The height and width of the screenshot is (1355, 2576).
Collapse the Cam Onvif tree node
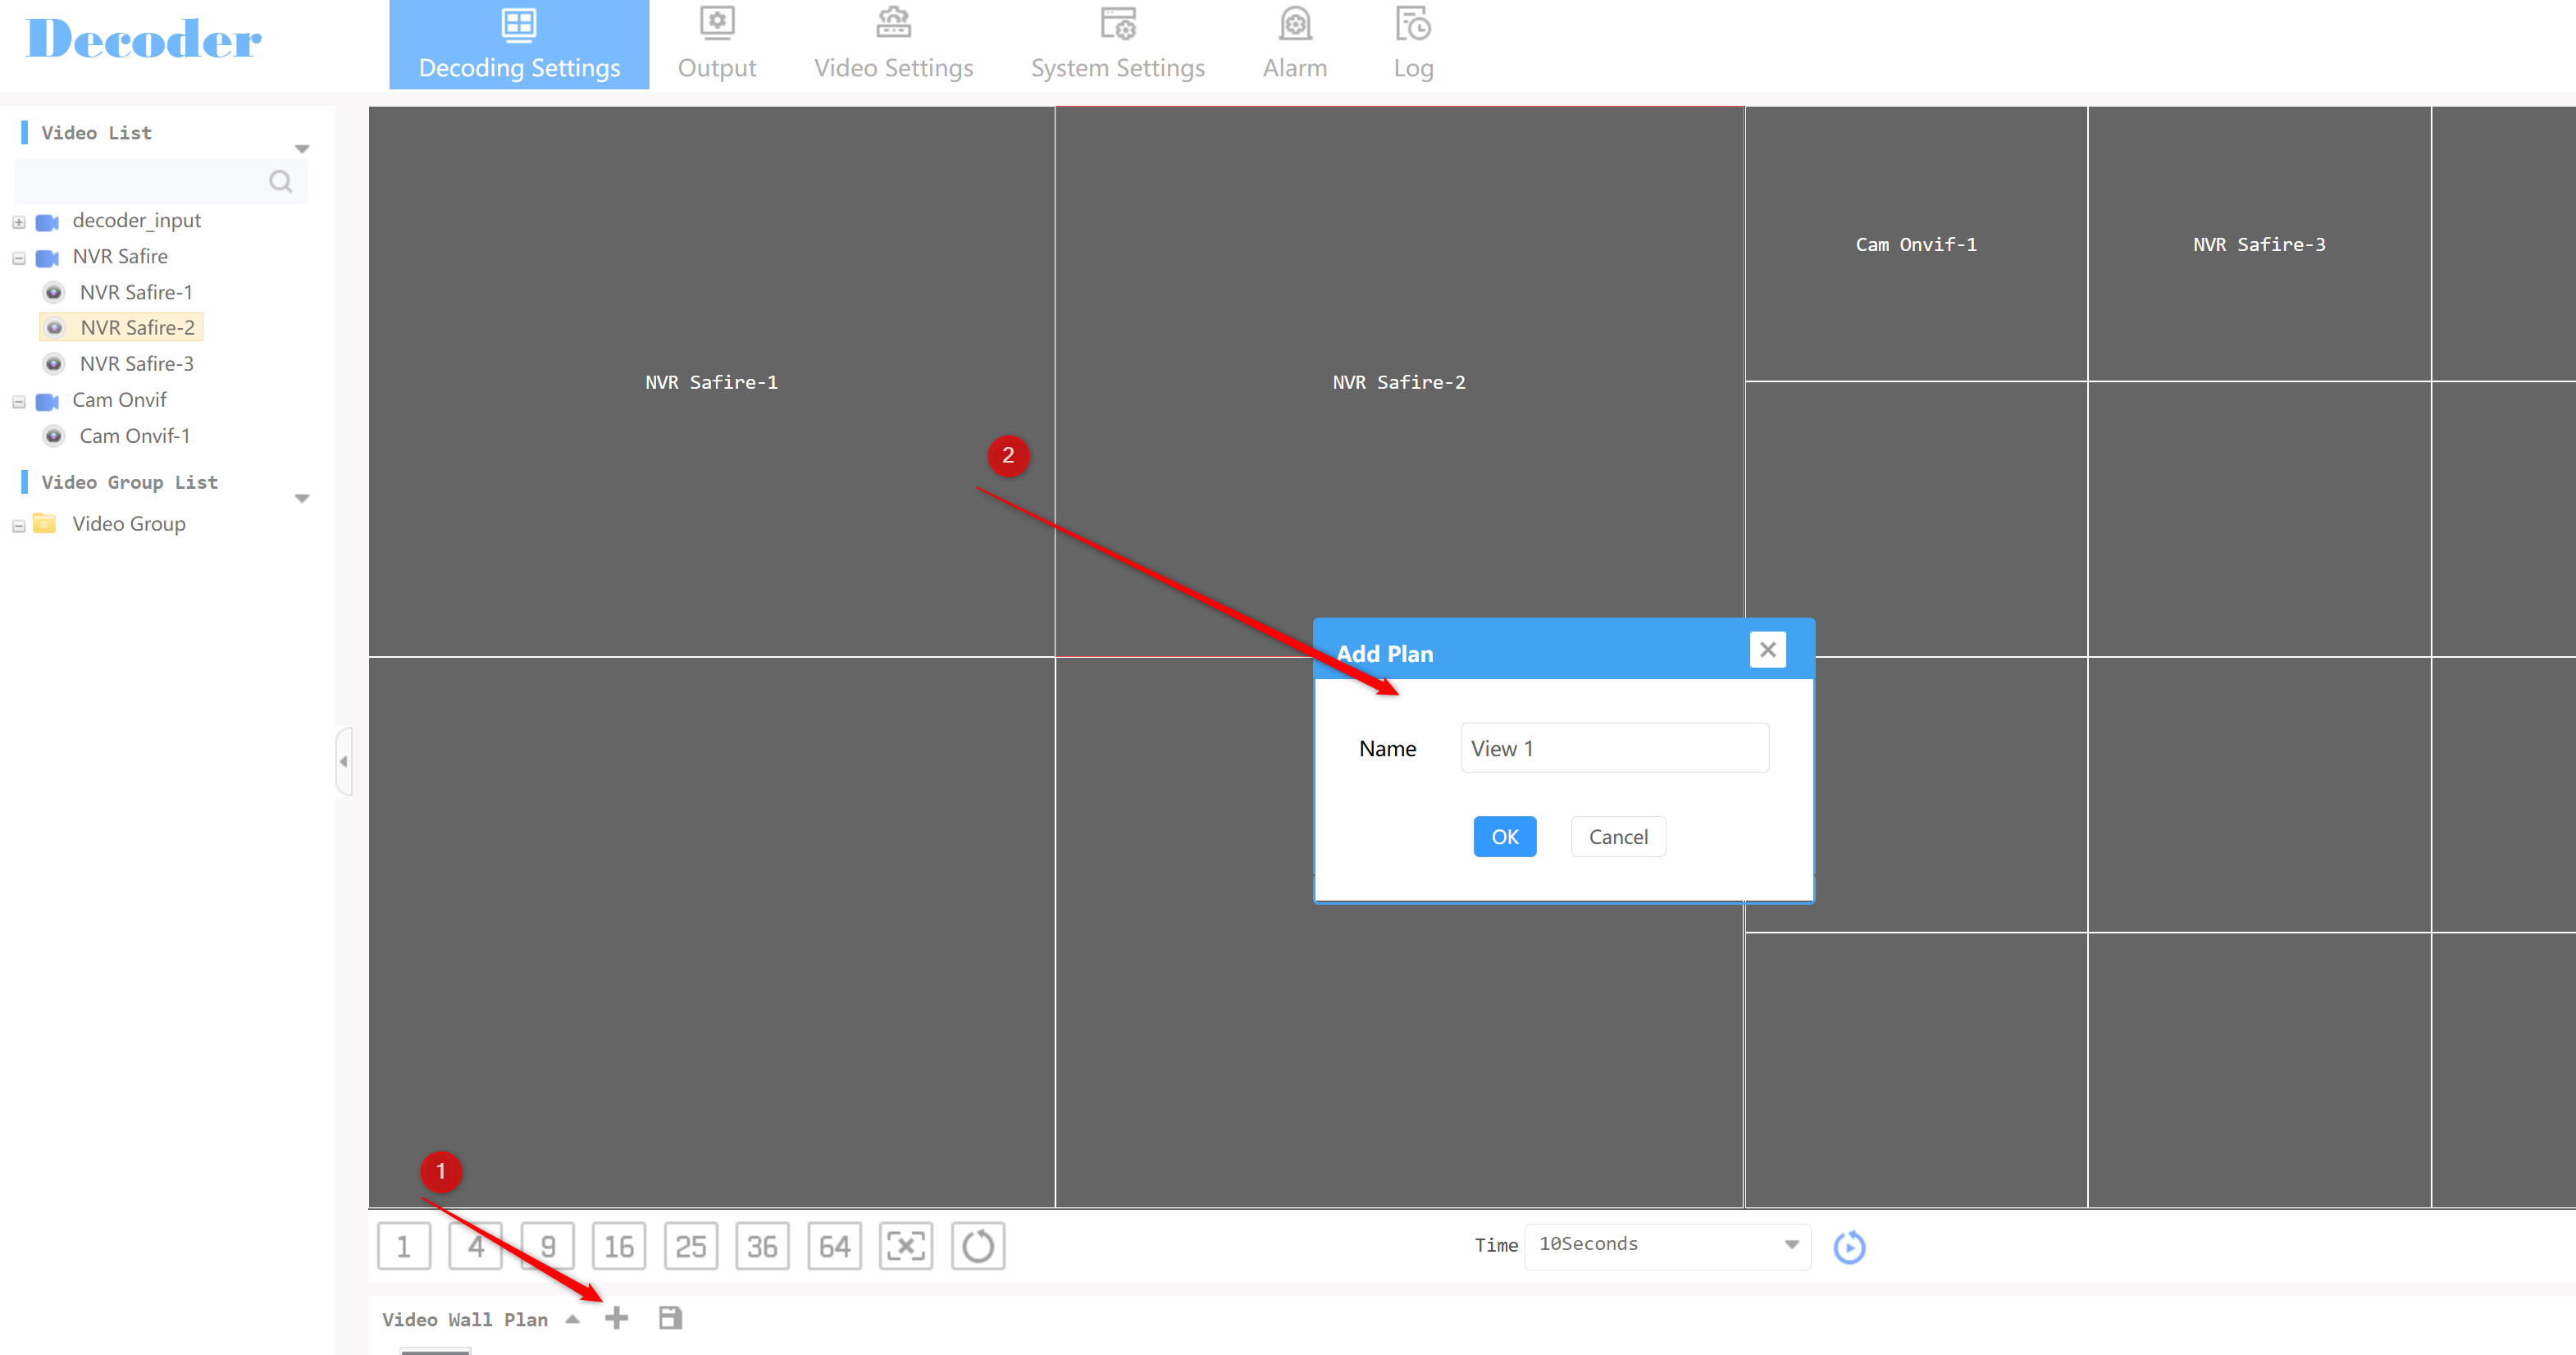18,402
